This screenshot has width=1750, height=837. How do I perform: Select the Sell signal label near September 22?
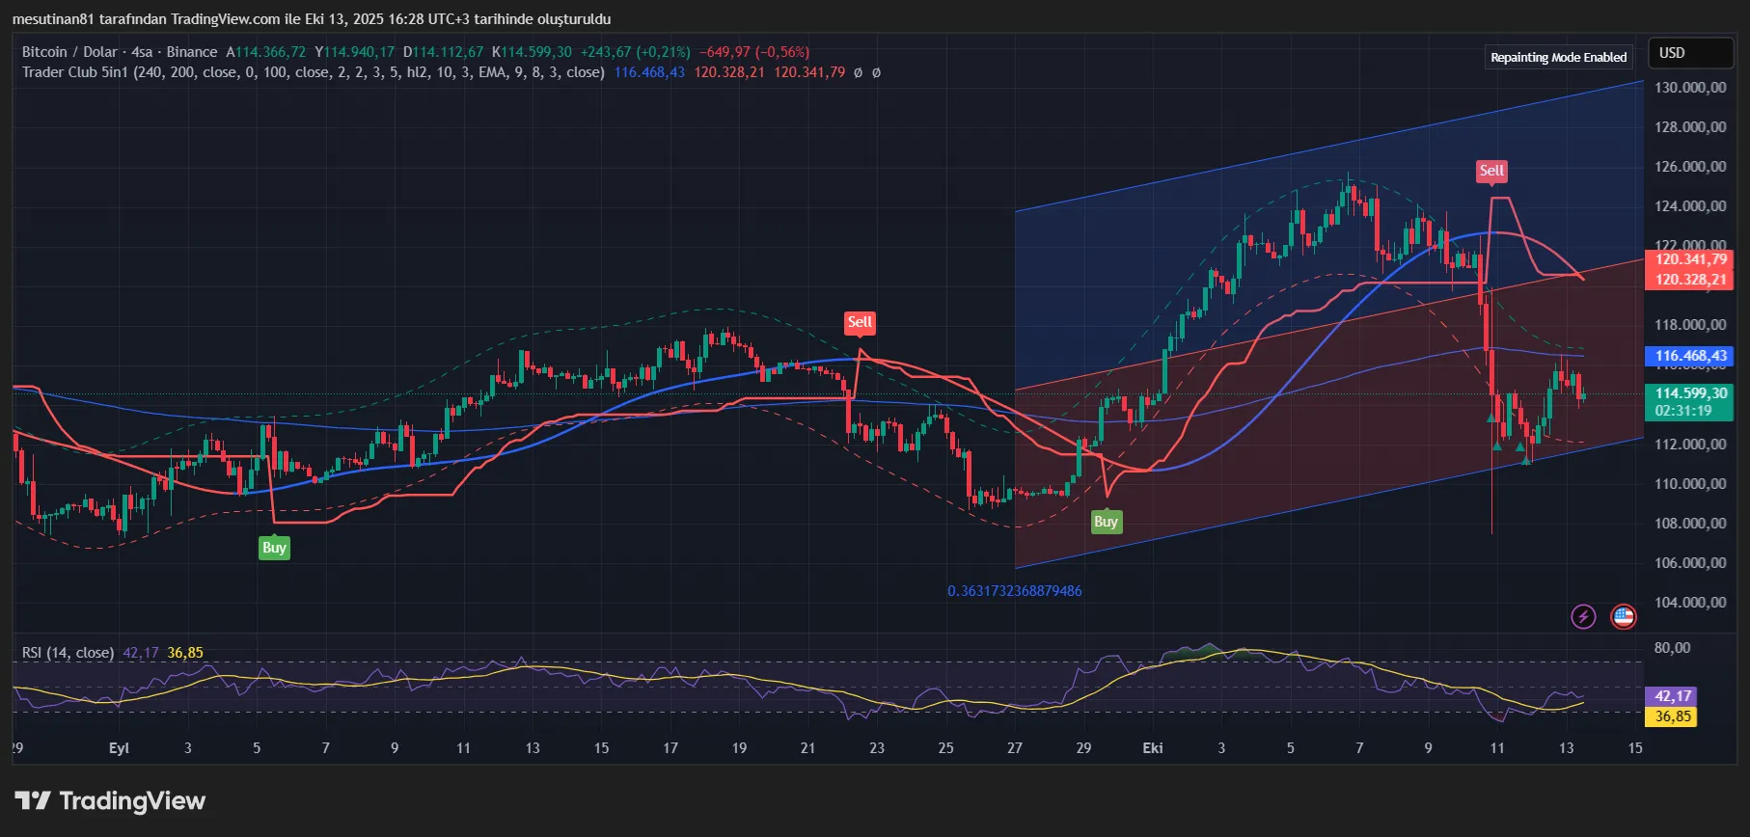point(860,322)
